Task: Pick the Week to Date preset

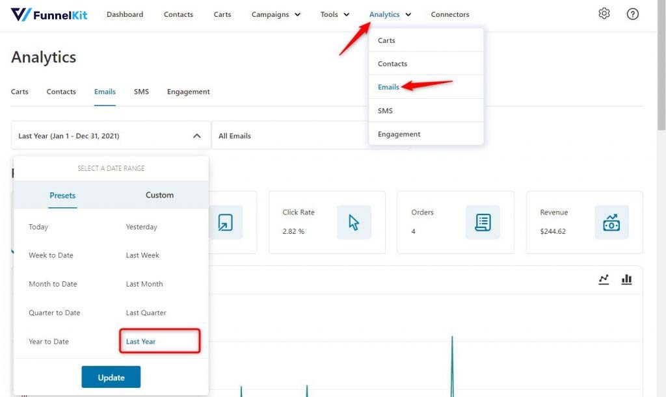Action: [x=51, y=255]
